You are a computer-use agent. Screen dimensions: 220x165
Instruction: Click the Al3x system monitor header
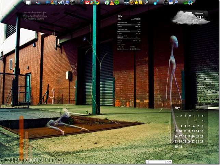(x=120, y=16)
